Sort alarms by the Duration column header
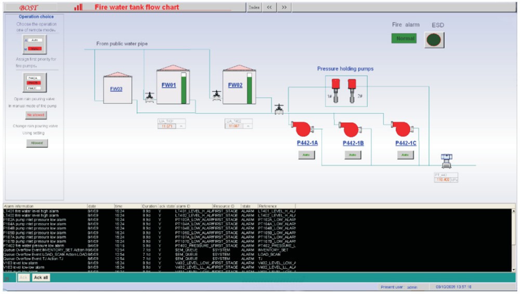This screenshot has width=520, height=294. [x=149, y=206]
